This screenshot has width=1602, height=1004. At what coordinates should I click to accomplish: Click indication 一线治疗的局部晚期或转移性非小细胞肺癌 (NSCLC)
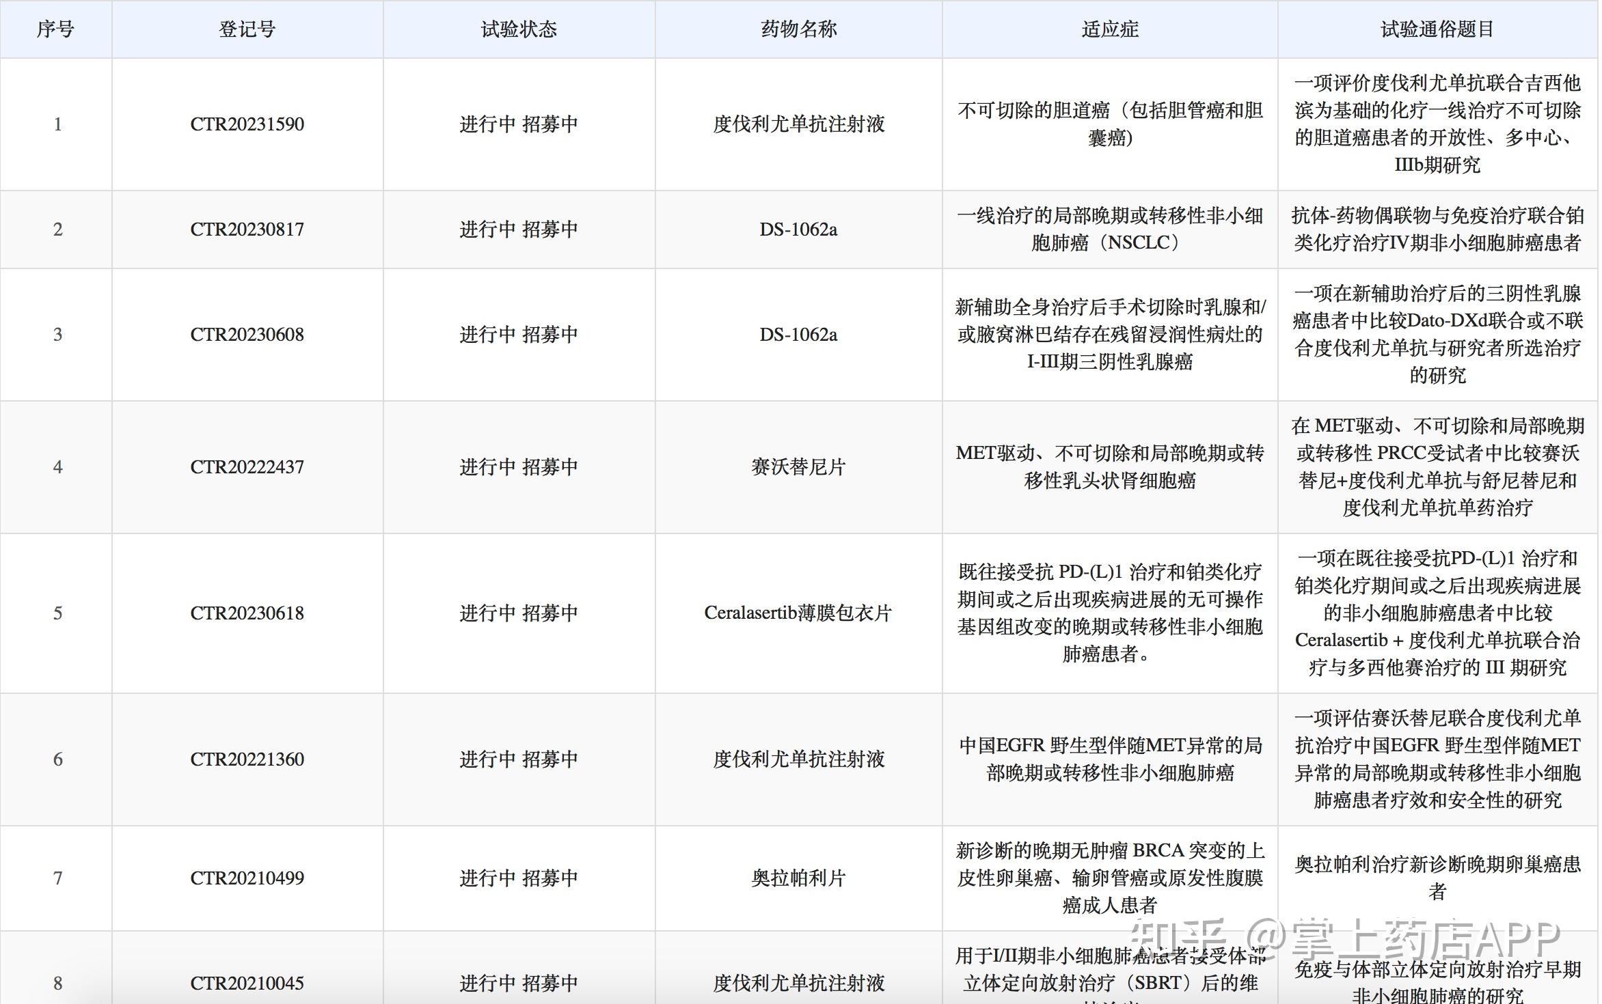tap(1110, 229)
